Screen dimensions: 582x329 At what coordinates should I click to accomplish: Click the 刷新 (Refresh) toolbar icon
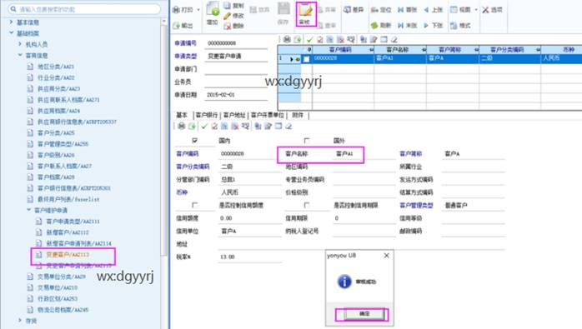click(374, 25)
